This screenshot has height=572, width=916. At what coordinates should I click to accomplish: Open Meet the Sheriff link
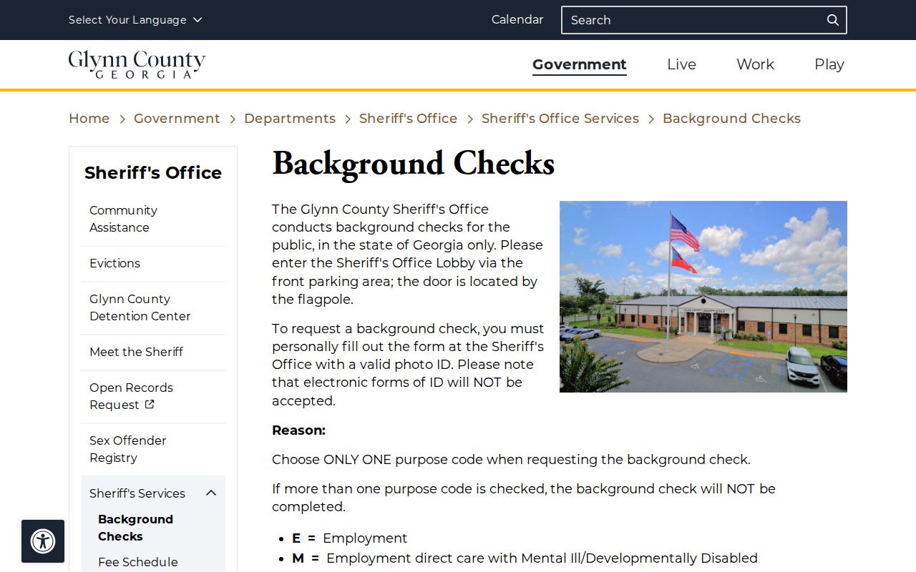click(153, 352)
